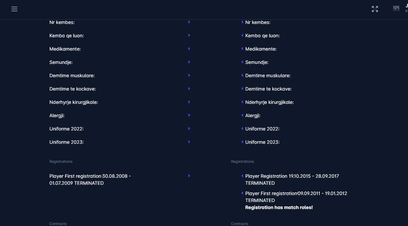Click the right Alergji label

point(253,116)
